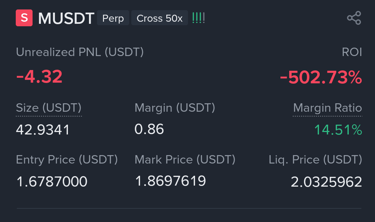375x222 pixels.
Task: Click the Mark Price value 1.8697619
Action: [171, 181]
